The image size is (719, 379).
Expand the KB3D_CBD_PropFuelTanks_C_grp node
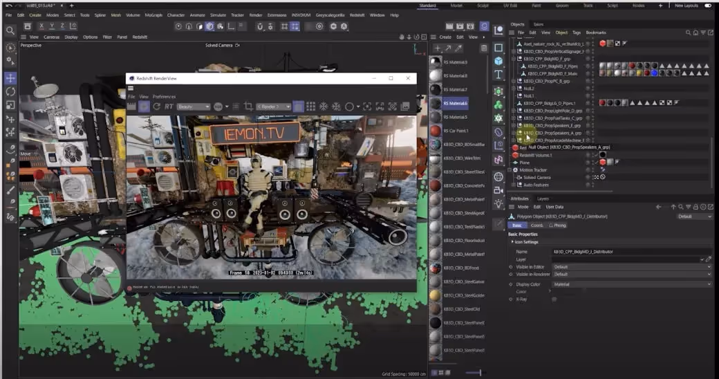[514, 118]
